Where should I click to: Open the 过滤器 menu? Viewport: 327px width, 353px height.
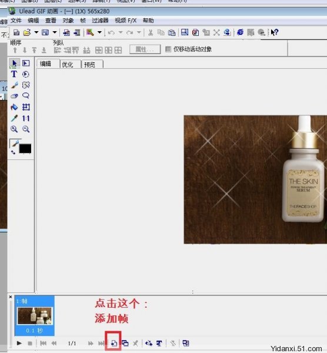(100, 21)
